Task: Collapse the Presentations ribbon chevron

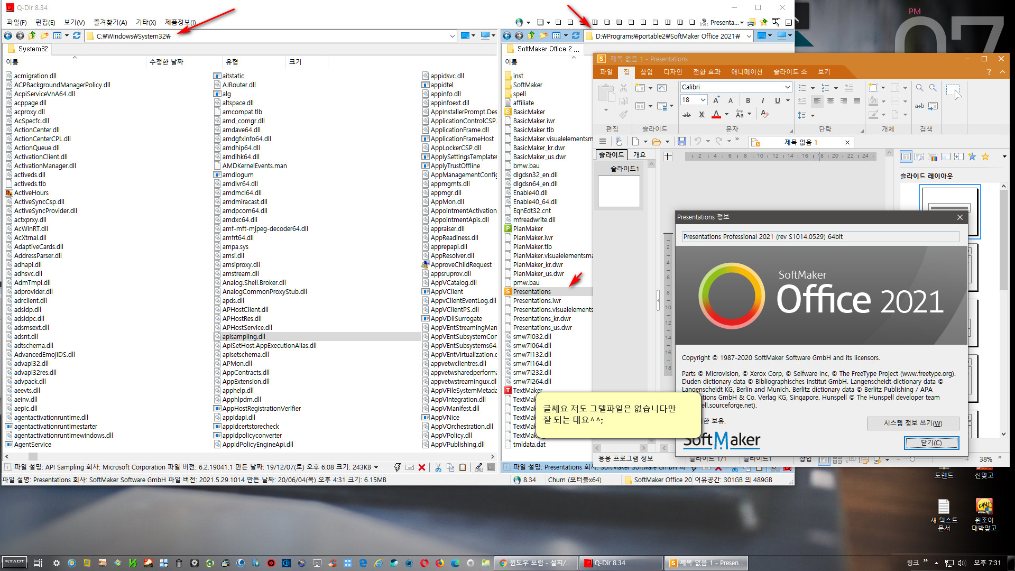Action: (x=1002, y=71)
